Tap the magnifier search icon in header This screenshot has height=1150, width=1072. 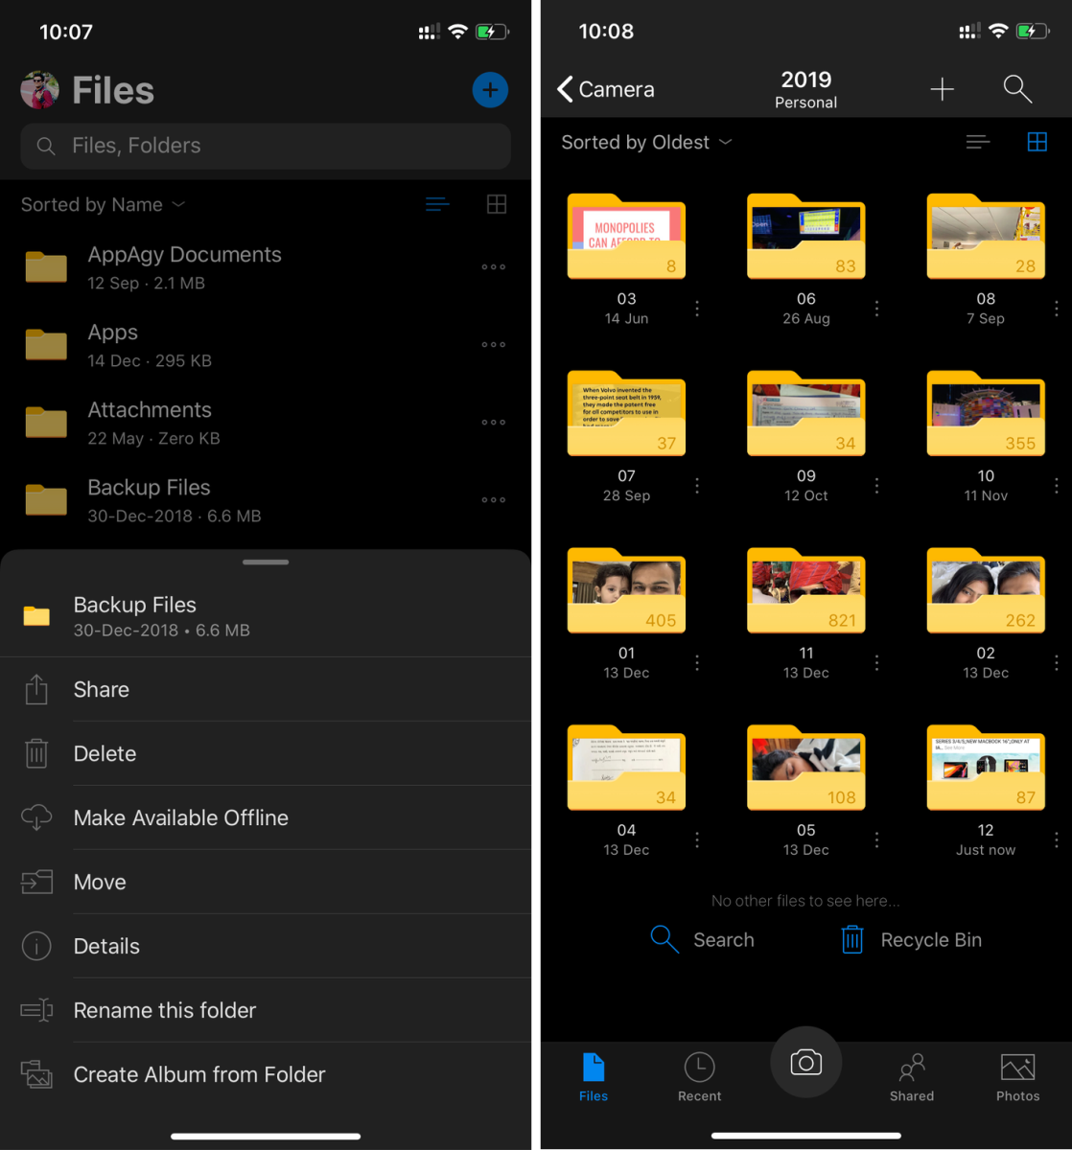coord(1017,89)
